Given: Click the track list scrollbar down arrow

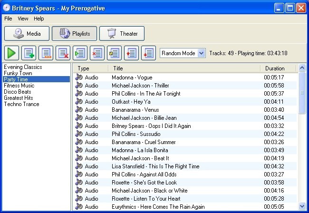Looking at the screenshot, I should 302,206.
